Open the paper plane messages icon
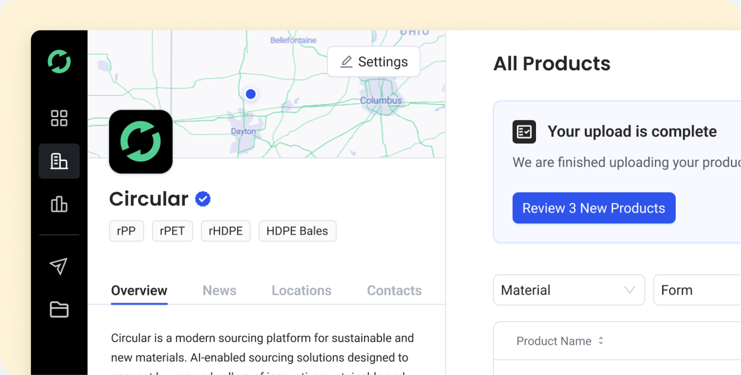Screen dimensions: 741x375 pyautogui.click(x=59, y=266)
